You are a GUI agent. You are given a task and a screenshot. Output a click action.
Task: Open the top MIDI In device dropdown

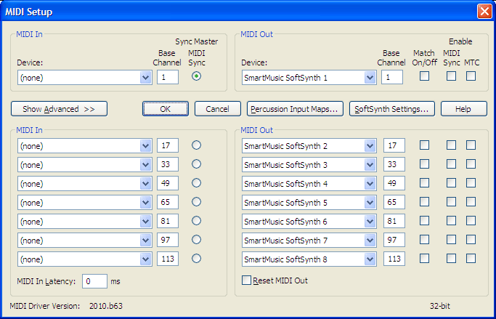[x=85, y=78]
